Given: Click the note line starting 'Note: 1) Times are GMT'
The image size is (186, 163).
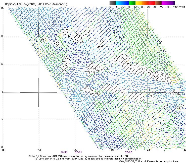Looking at the screenshot, I should 78,156.
